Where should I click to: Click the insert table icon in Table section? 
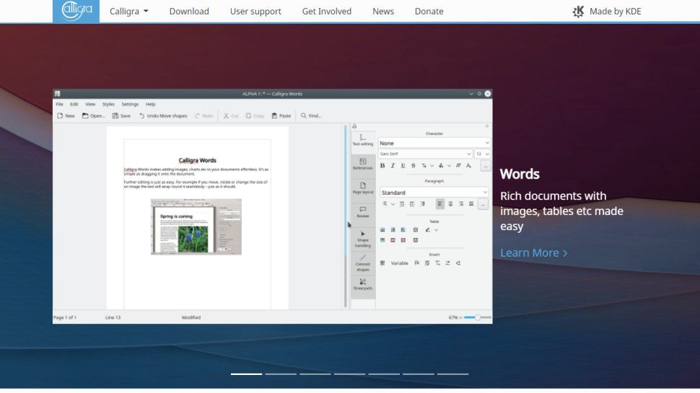382,230
